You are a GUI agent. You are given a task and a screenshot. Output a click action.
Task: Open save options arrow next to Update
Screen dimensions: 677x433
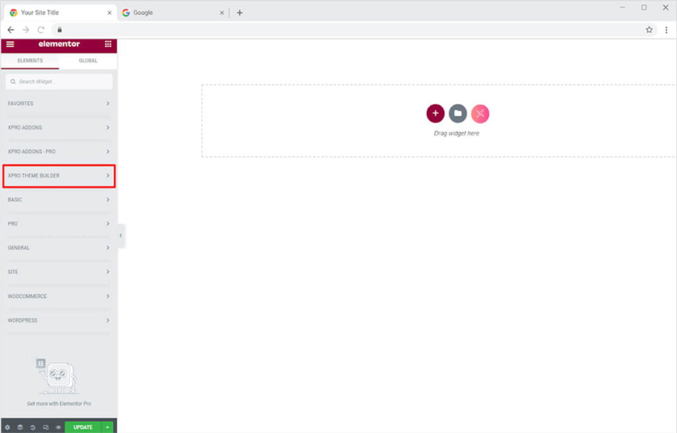coord(107,427)
